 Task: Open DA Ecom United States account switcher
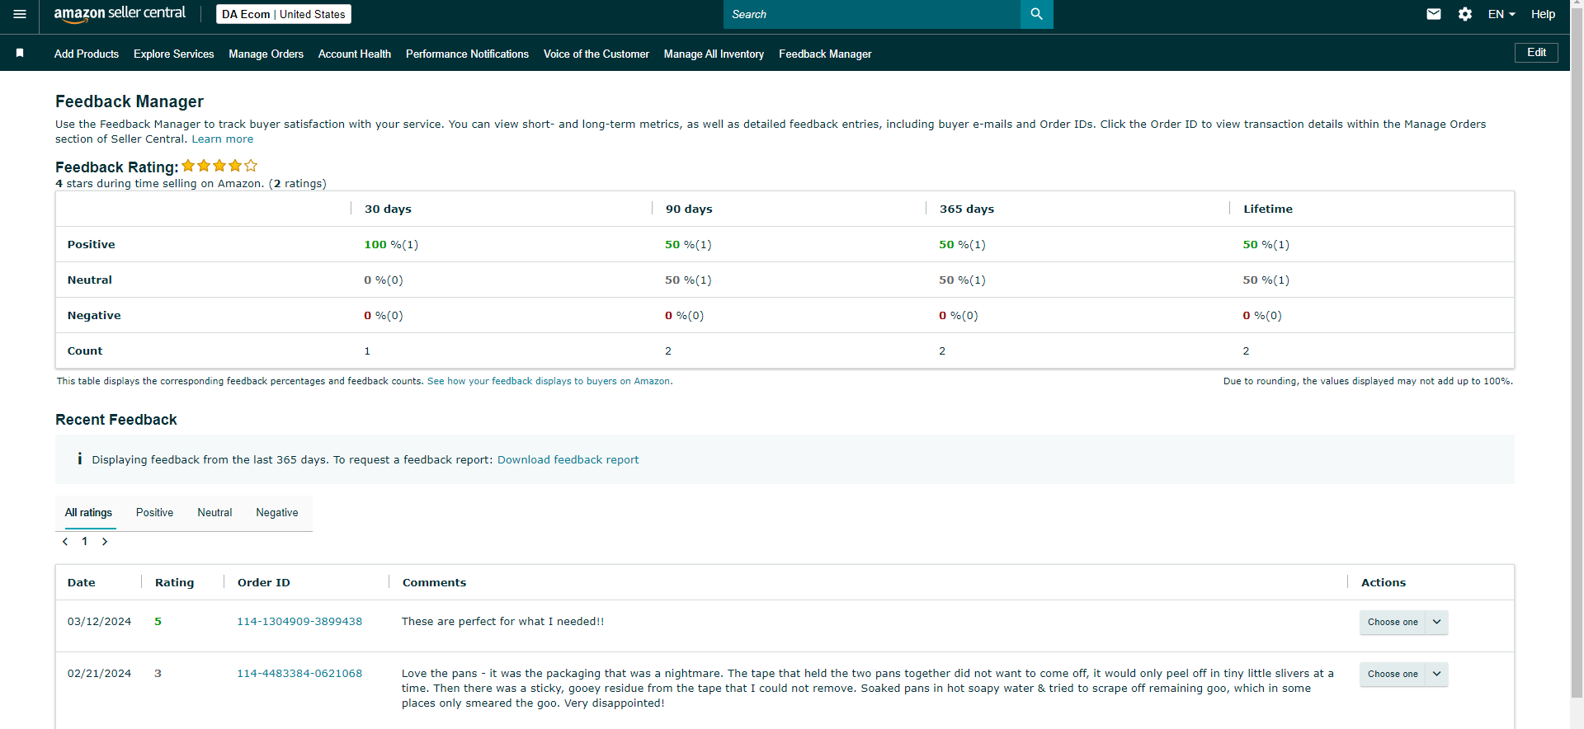click(284, 14)
